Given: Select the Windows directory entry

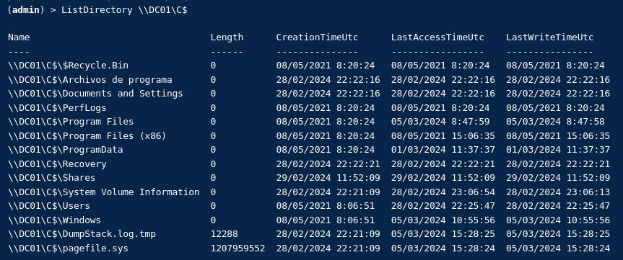Looking at the screenshot, I should coord(54,220).
